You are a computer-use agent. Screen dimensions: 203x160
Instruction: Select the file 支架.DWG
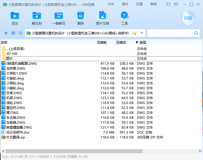pyautogui.click(x=14, y=93)
